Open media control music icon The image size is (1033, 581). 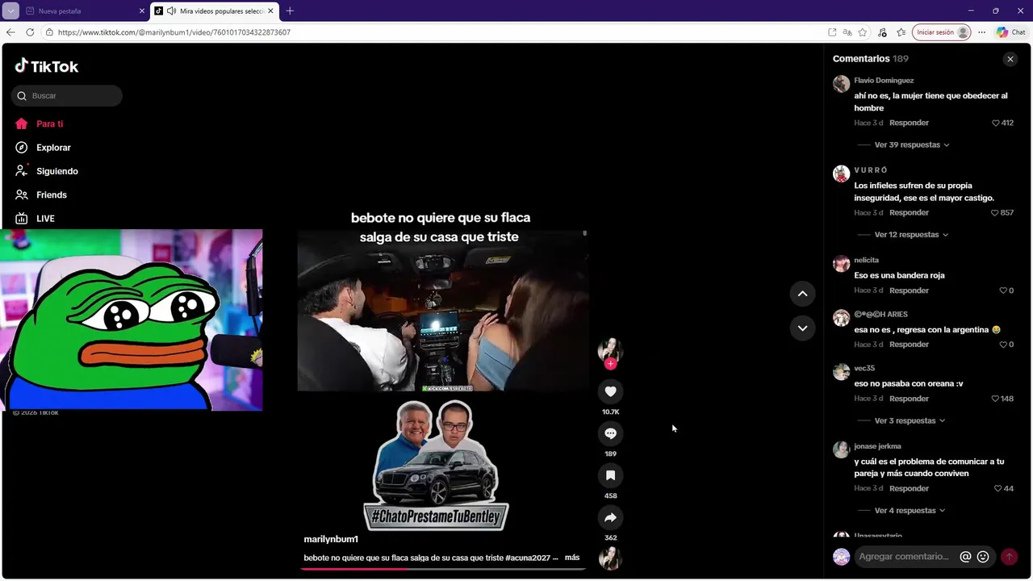tap(882, 32)
